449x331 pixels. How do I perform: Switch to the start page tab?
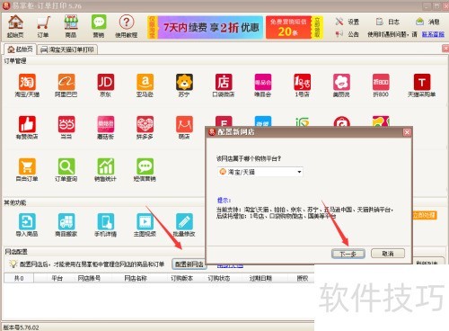pyautogui.click(x=21, y=49)
